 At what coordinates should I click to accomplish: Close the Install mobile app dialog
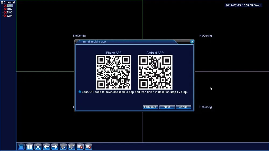[192, 42]
